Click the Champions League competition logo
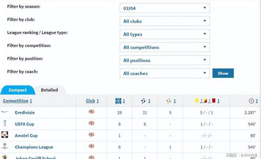Viewport: 261px width, 159px height. click(5, 146)
